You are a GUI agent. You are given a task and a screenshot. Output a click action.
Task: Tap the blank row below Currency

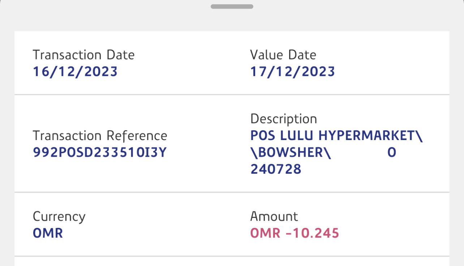pos(232,262)
